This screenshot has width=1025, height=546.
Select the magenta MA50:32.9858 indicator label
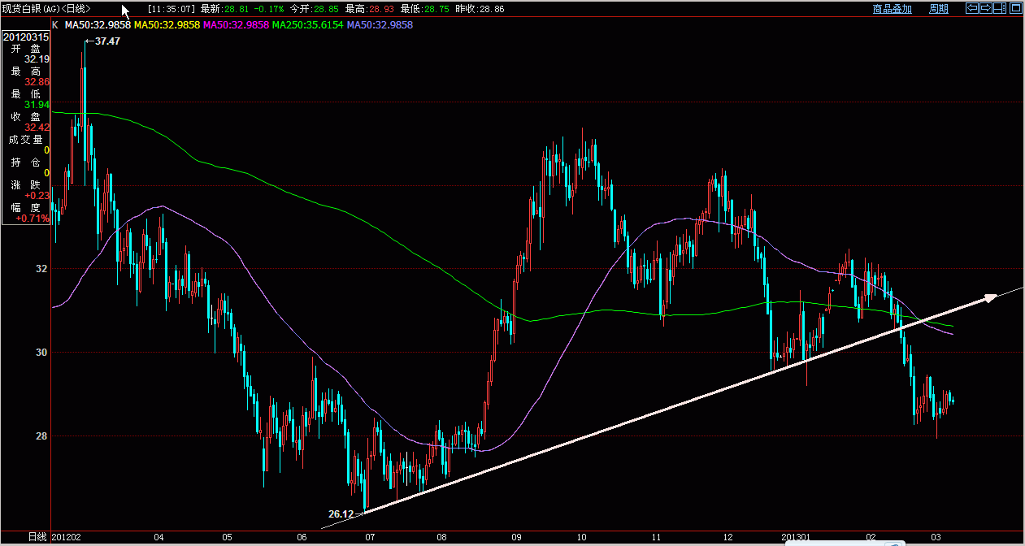237,25
